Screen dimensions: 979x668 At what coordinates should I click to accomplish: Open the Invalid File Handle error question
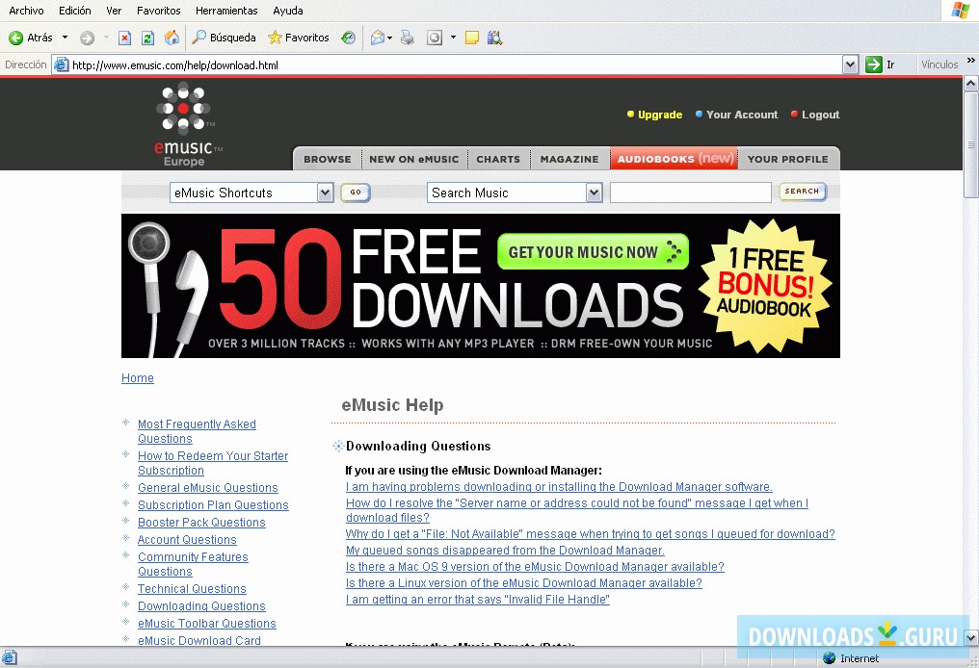(478, 600)
